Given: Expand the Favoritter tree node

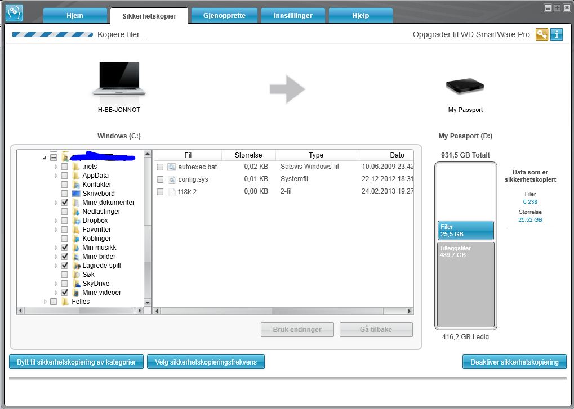Looking at the screenshot, I should (x=56, y=230).
